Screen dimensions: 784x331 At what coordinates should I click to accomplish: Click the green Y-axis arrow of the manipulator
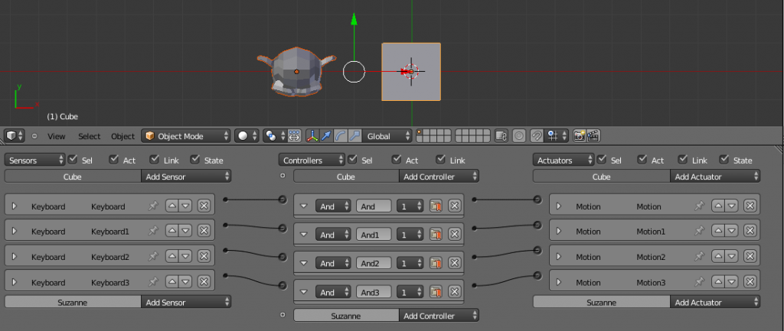click(353, 19)
